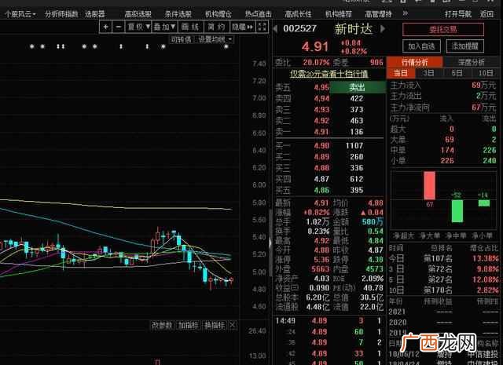Add stock via 加入自选 button

pos(421,46)
